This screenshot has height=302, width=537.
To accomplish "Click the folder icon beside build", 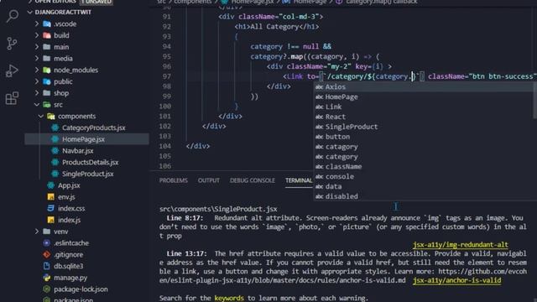I will (x=47, y=35).
